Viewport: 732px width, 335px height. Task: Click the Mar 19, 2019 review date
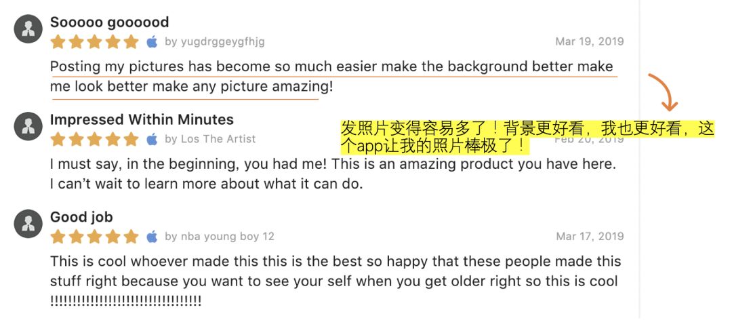click(x=589, y=42)
